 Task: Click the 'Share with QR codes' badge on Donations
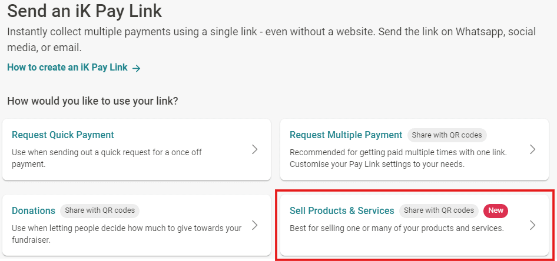(100, 210)
